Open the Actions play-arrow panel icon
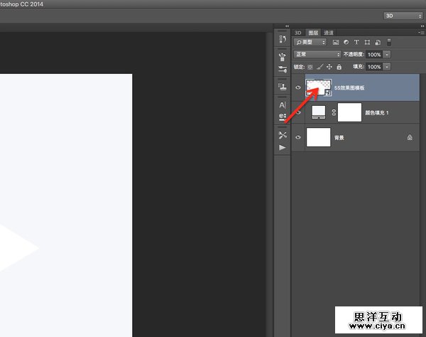Screen dimensions: 426x337 (283, 147)
